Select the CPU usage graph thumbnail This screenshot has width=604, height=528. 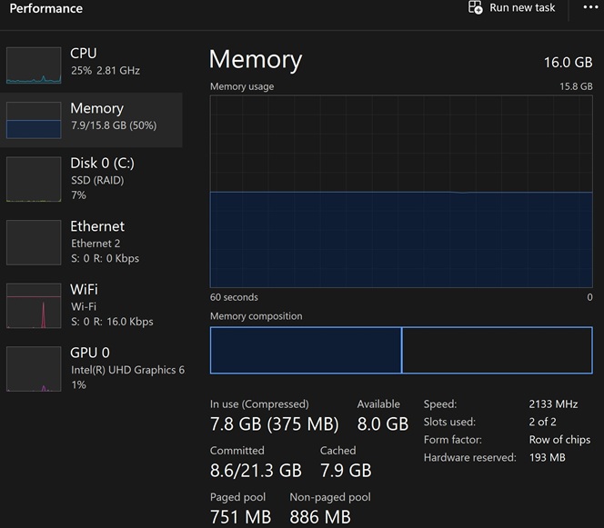(x=34, y=65)
